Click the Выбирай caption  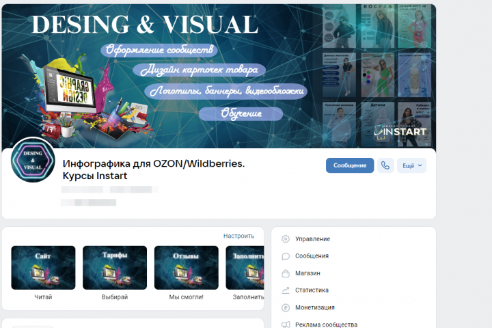(115, 297)
